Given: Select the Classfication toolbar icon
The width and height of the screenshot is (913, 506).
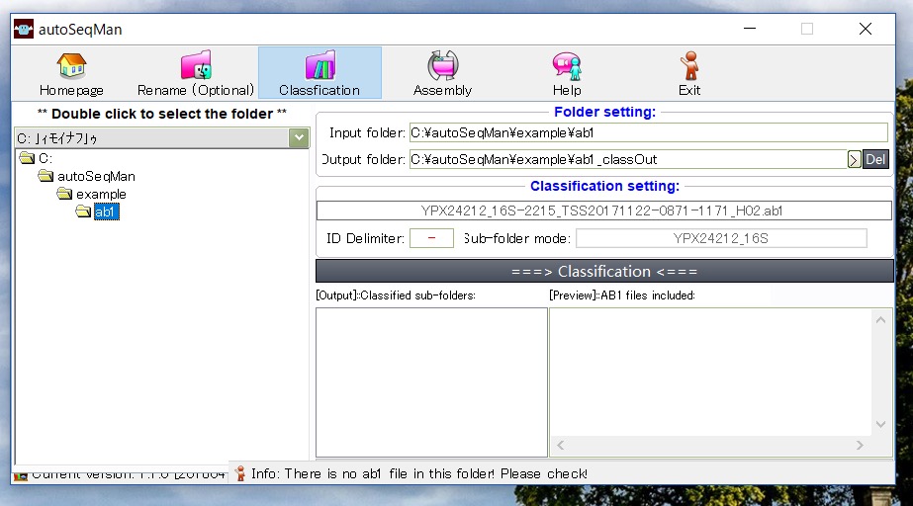Looking at the screenshot, I should [320, 73].
